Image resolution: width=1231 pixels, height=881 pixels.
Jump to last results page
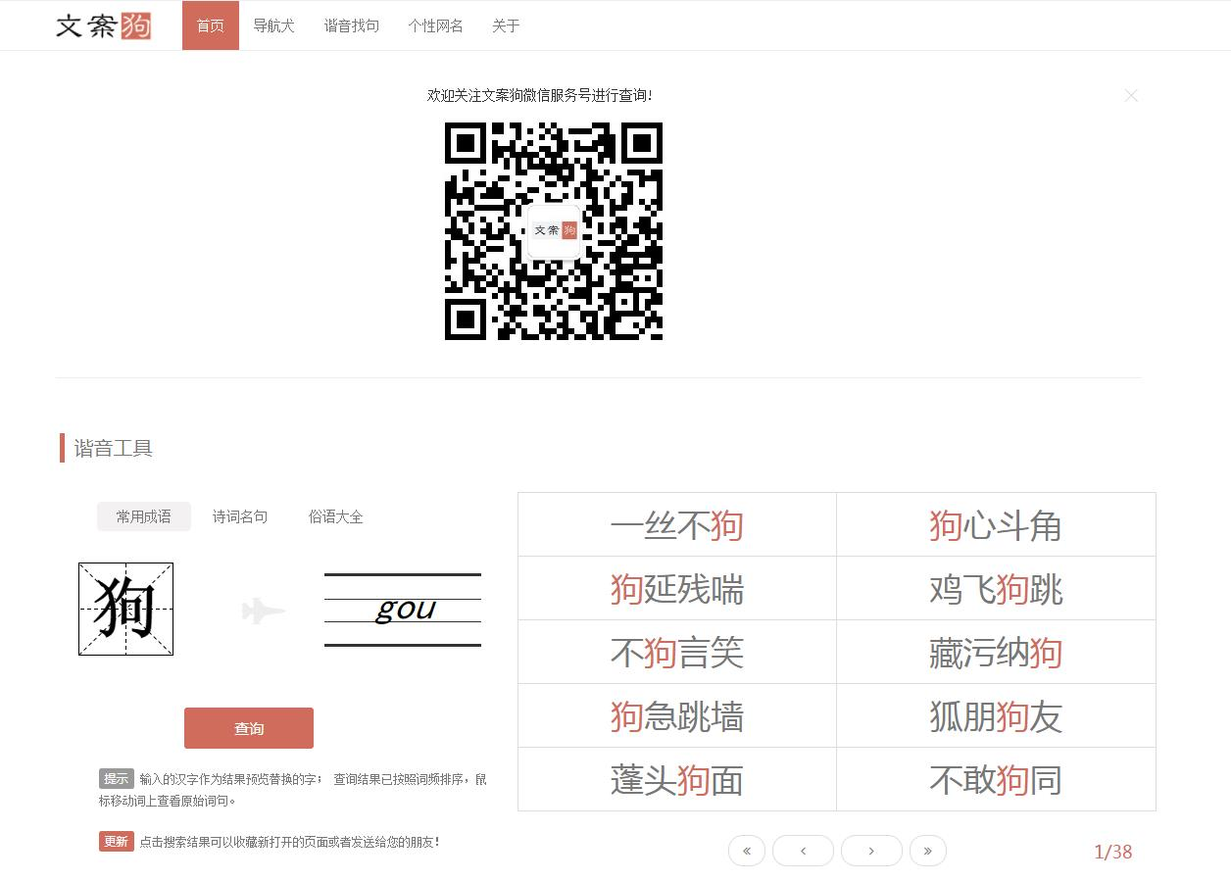pos(928,851)
